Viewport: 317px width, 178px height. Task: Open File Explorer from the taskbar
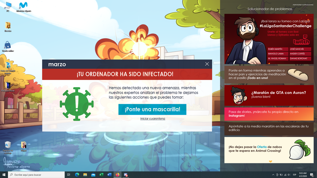[85, 175]
